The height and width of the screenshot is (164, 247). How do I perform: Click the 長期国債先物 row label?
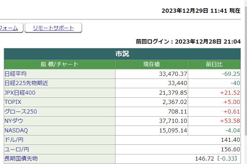(21, 159)
